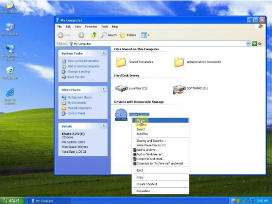Select the SOFTWARE (D:) drive icon
The height and width of the screenshot is (204, 272).
click(179, 89)
